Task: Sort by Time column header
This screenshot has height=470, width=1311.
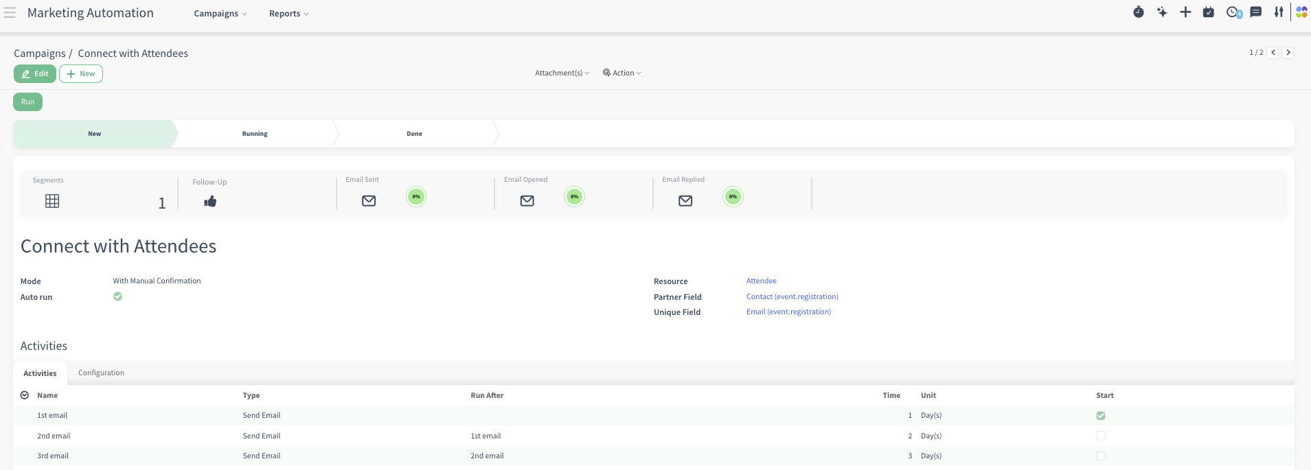Action: pyautogui.click(x=891, y=395)
